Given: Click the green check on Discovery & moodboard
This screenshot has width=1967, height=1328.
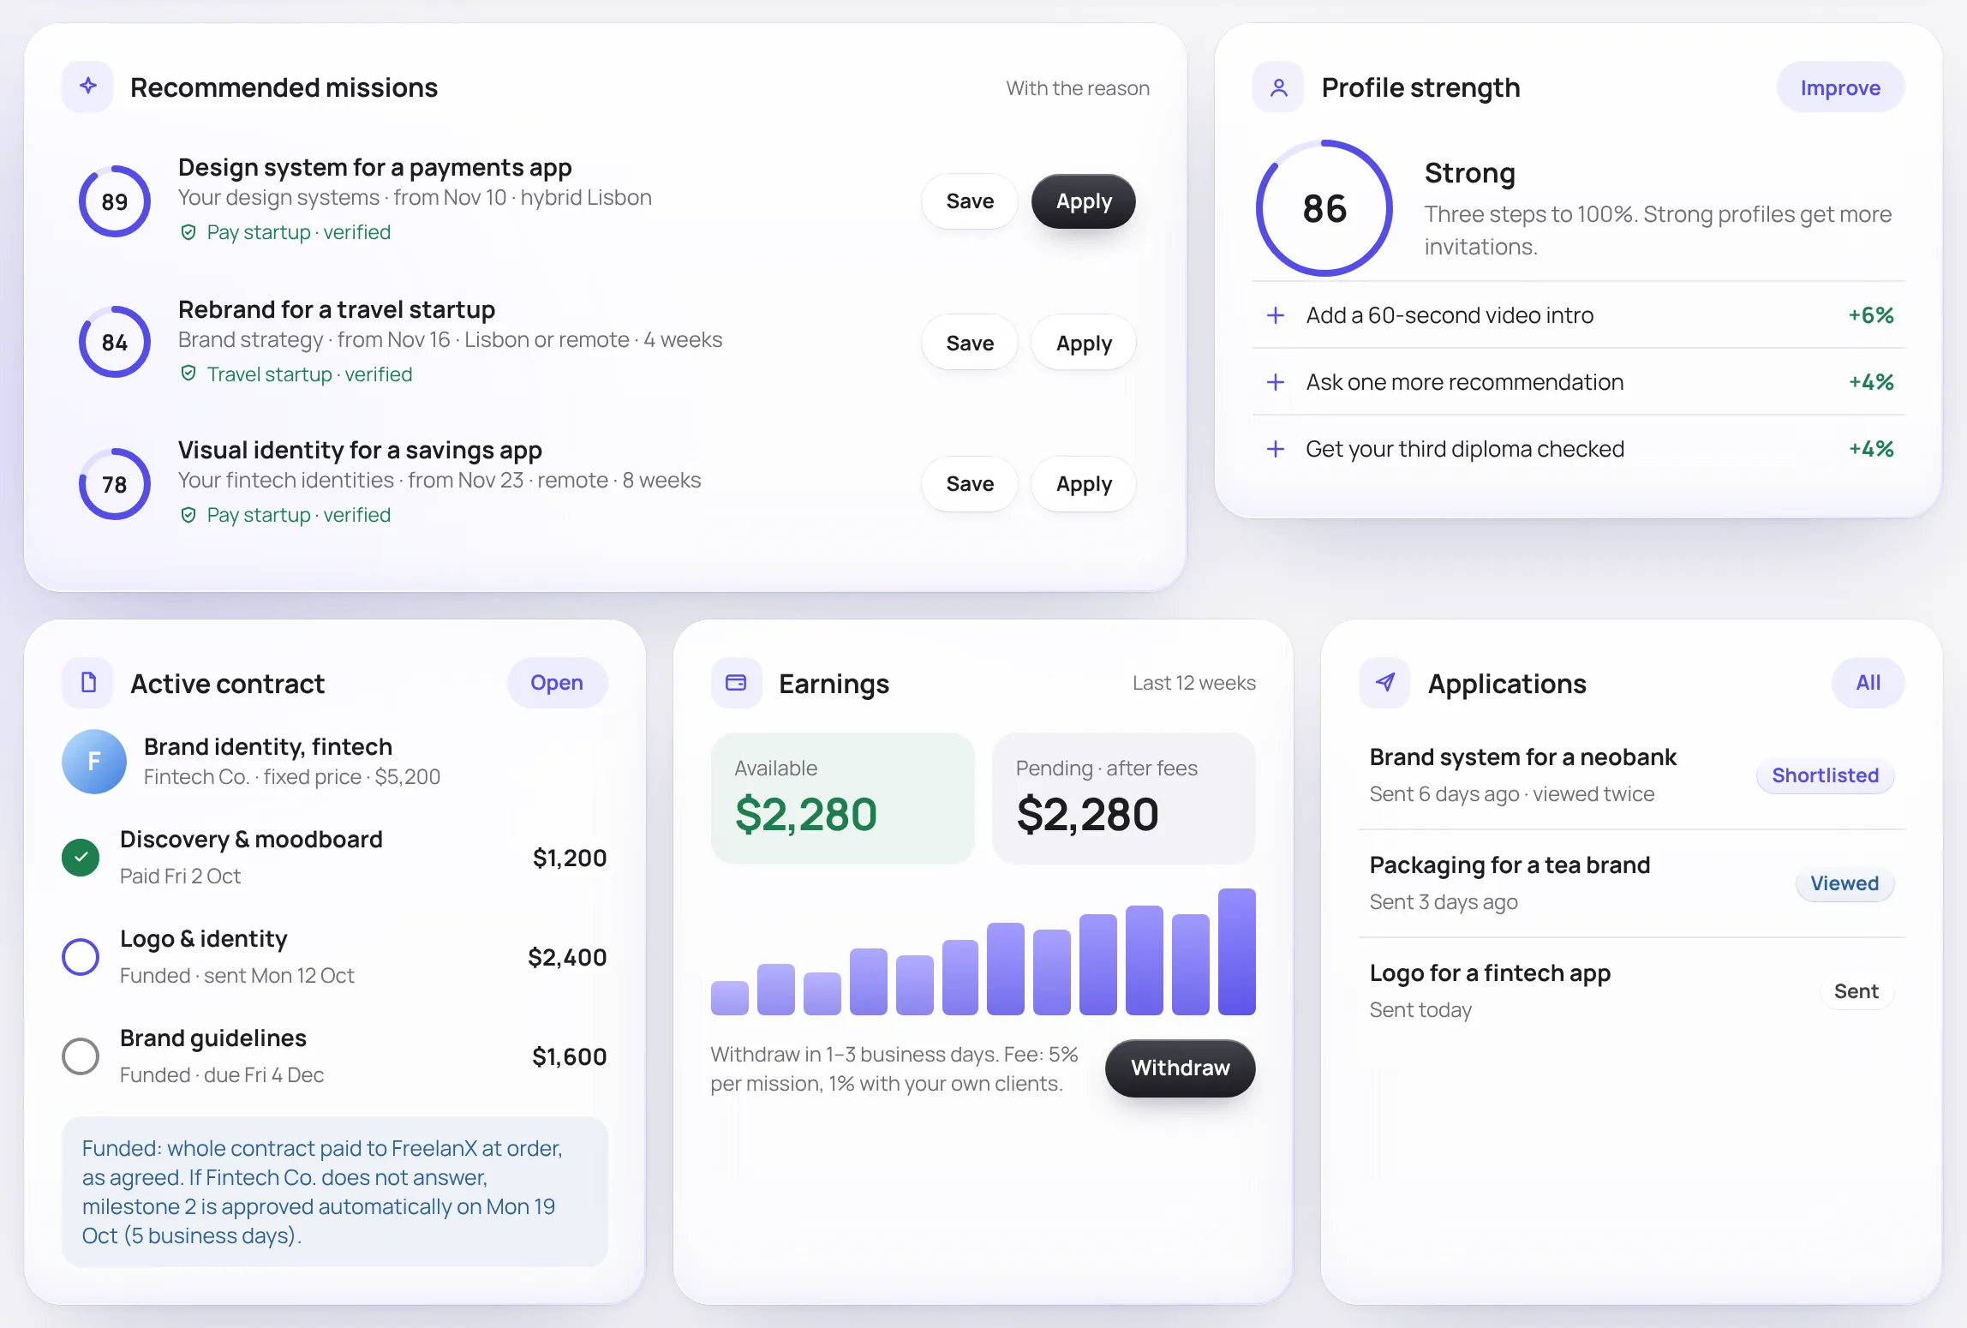Looking at the screenshot, I should pos(81,857).
